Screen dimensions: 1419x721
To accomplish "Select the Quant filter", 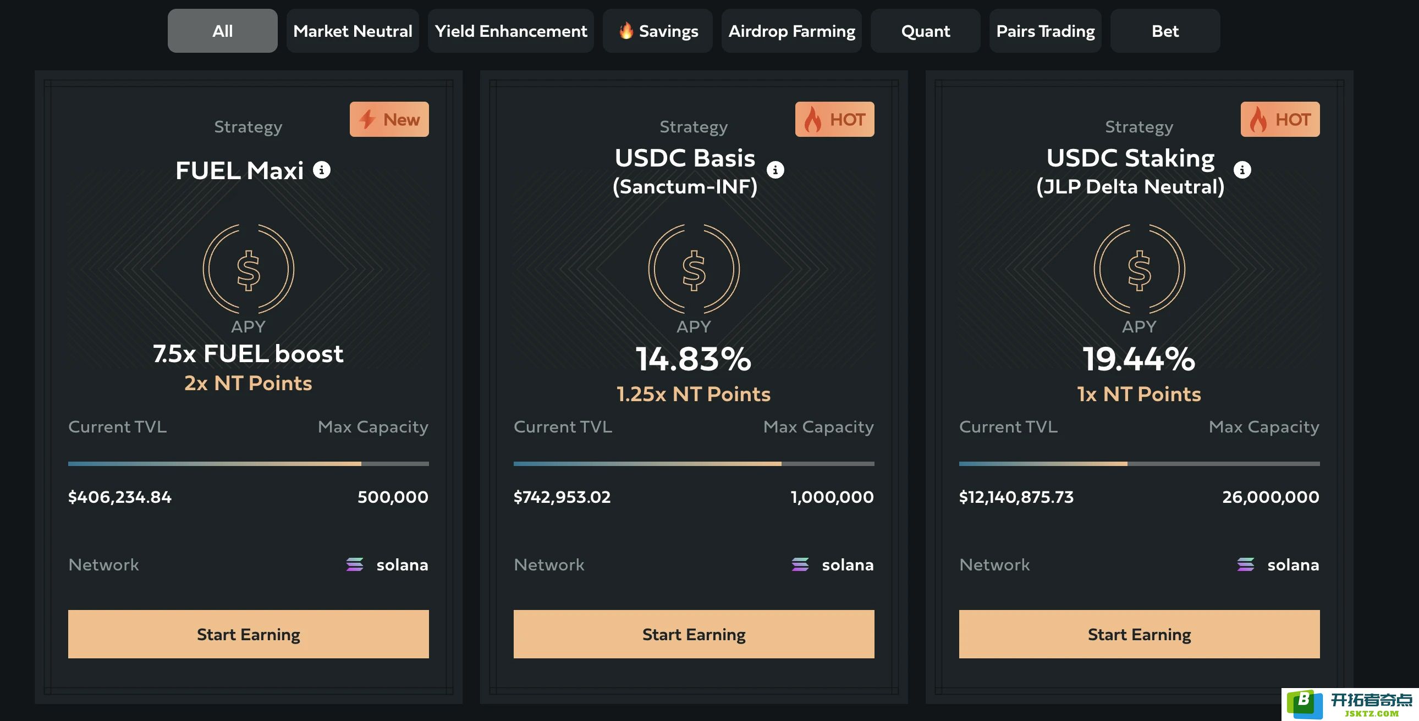I will click(x=925, y=31).
